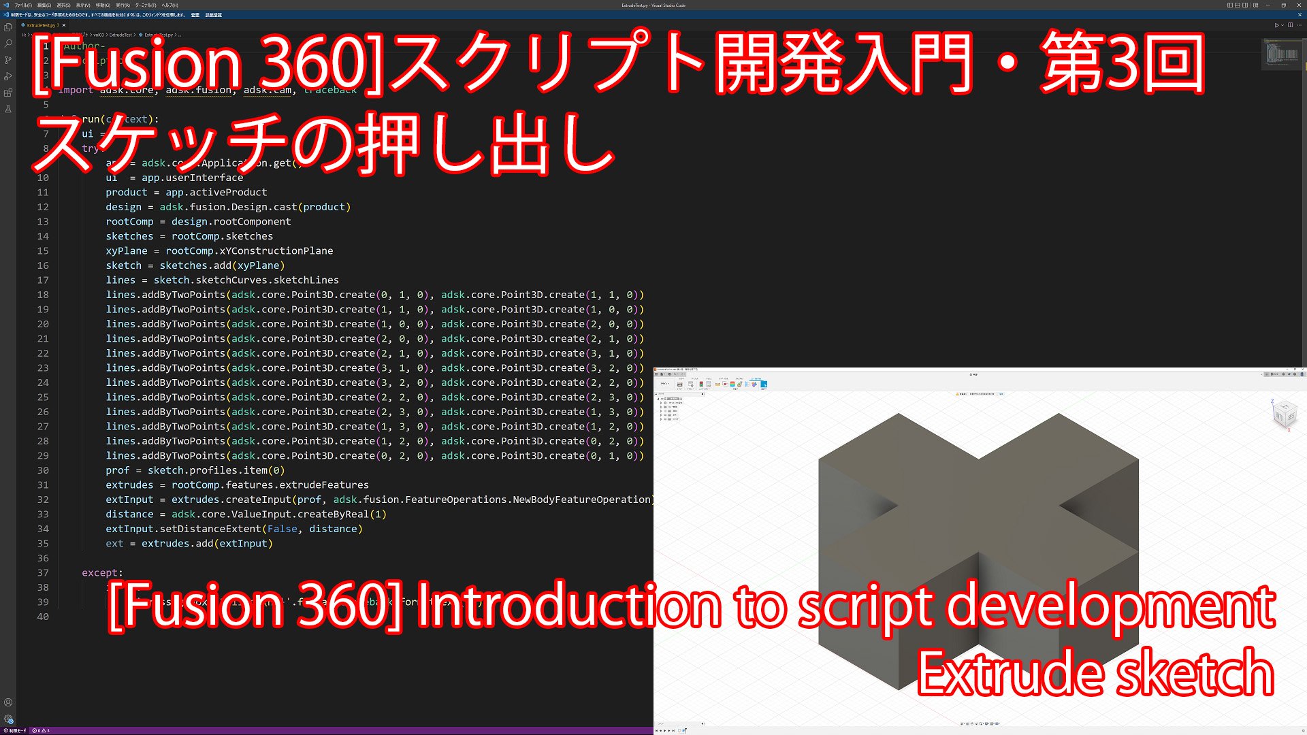Expand the first Fusion browser tree node

pos(661,403)
